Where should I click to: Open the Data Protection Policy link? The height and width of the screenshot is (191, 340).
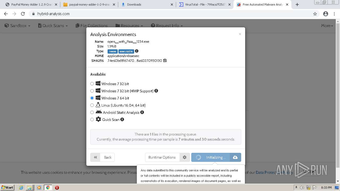pyautogui.click(x=274, y=172)
